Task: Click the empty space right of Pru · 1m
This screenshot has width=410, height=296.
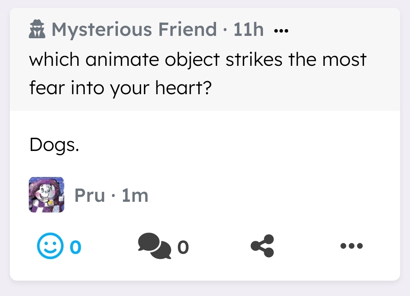Action: (276, 195)
